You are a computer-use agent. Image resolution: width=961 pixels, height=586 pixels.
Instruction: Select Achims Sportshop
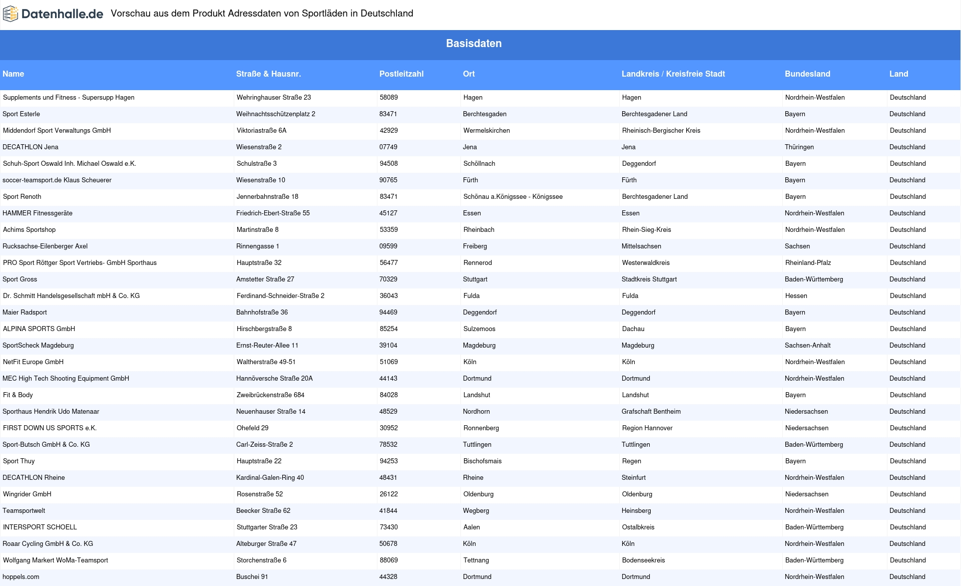point(30,230)
